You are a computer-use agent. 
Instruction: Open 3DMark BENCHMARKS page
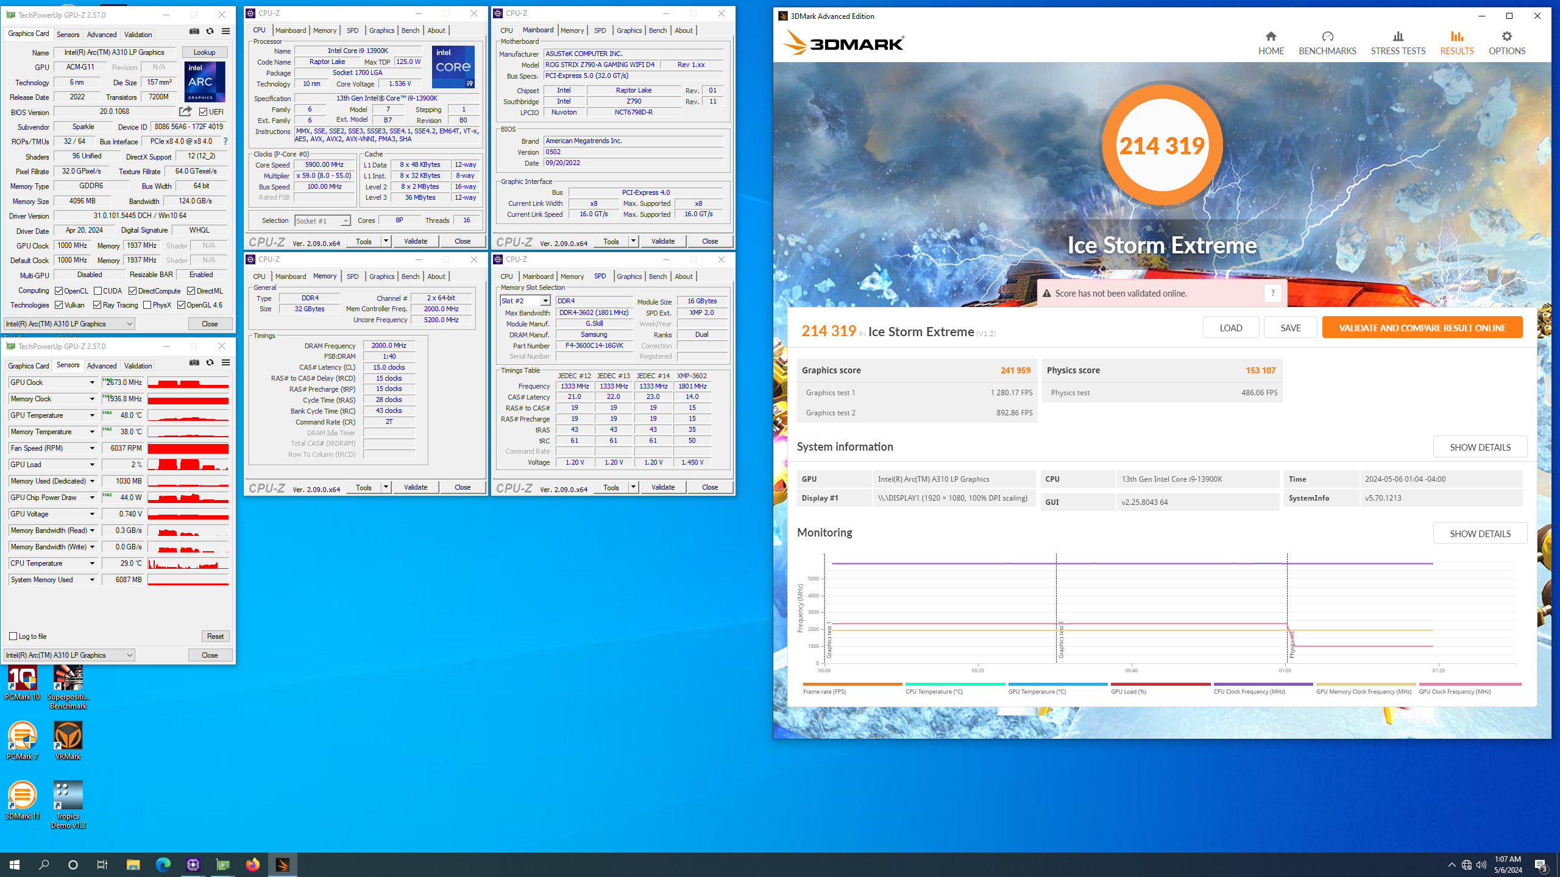click(1327, 43)
